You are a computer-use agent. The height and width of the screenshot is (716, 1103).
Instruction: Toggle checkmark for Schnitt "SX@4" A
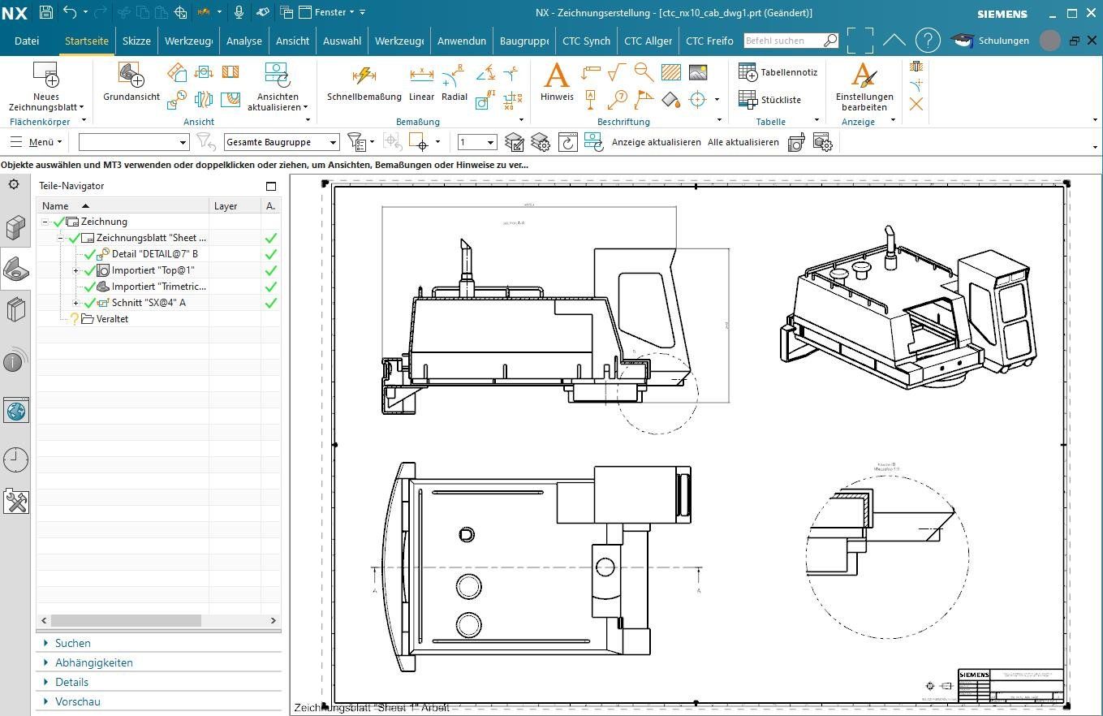point(90,303)
